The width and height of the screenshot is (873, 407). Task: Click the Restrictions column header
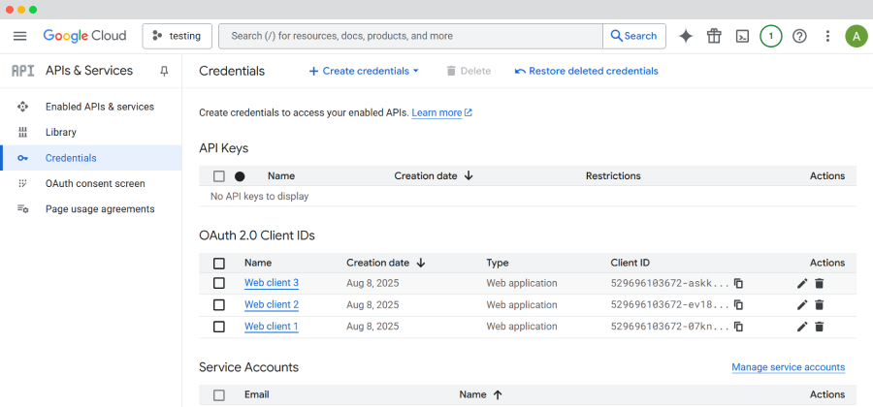click(613, 176)
